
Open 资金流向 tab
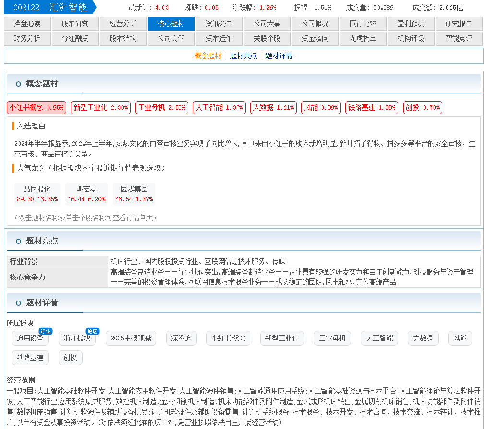(315, 39)
